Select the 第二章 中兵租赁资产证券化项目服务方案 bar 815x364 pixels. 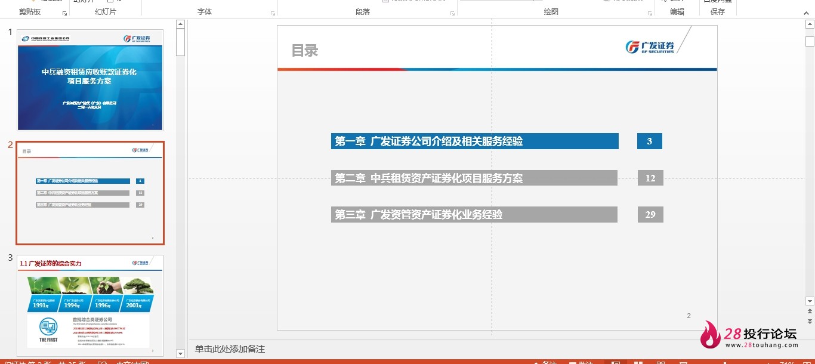coord(474,178)
